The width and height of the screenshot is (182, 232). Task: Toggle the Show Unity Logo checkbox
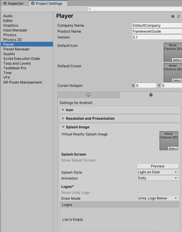pyautogui.click(x=139, y=192)
